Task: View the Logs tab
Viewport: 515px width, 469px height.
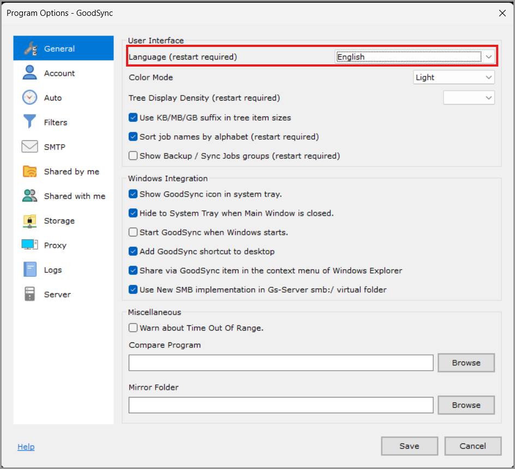Action: click(63, 270)
